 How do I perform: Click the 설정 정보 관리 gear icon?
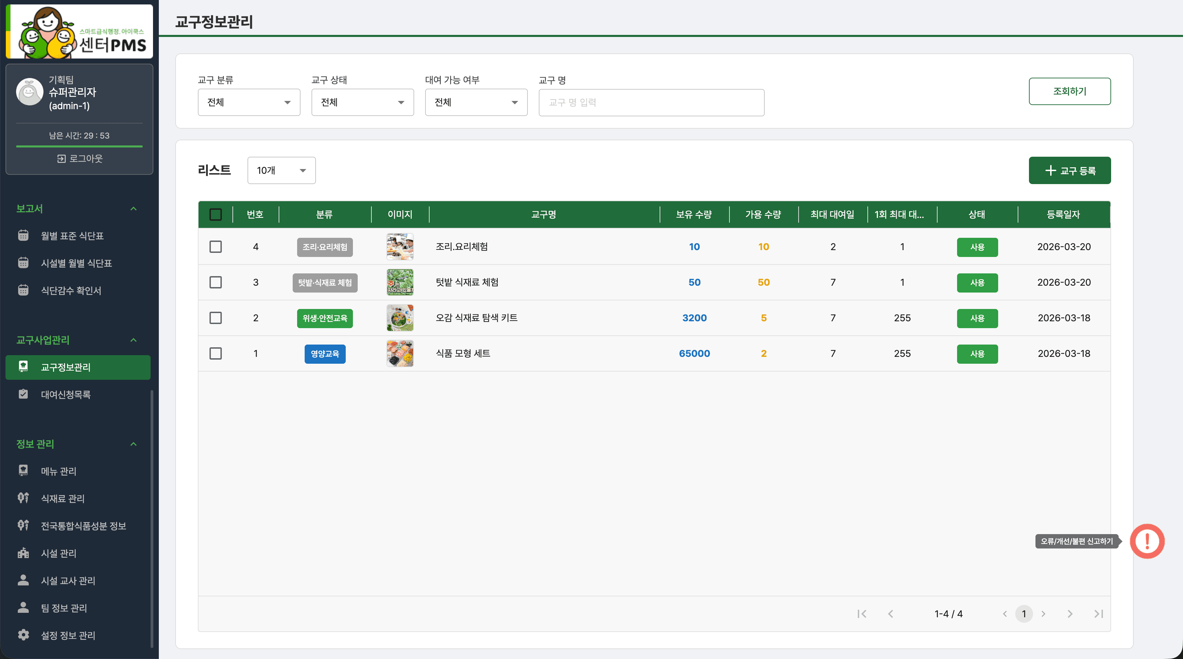click(23, 635)
